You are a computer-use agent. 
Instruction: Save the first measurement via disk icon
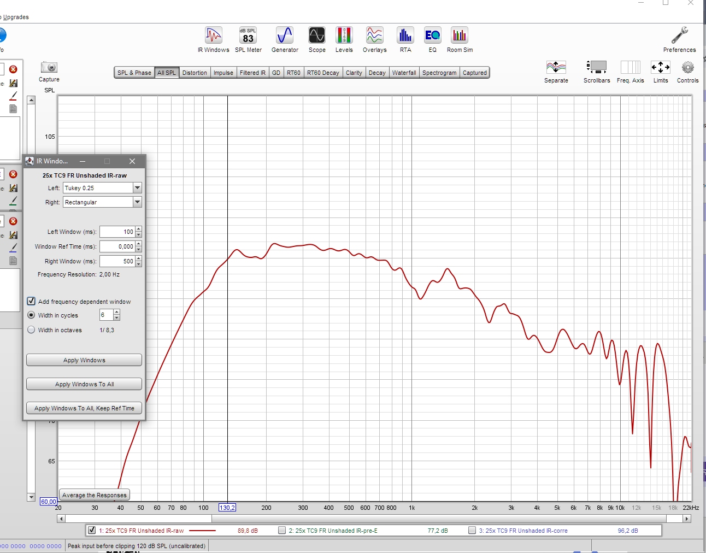13,83
